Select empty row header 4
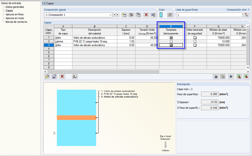The height and width of the screenshot is (156, 252). click(x=49, y=49)
